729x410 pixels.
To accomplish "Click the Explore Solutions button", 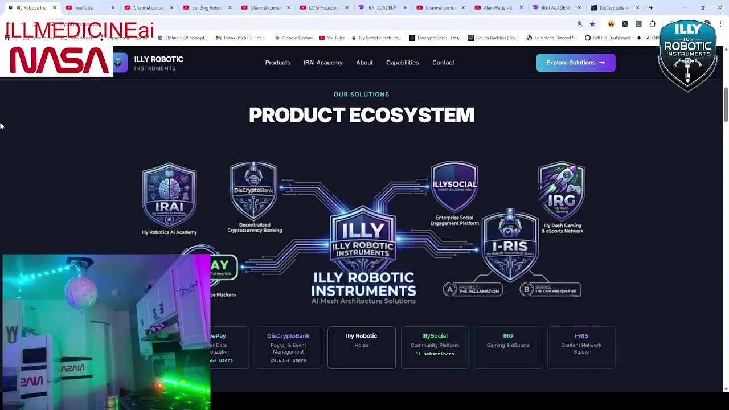I will 576,63.
